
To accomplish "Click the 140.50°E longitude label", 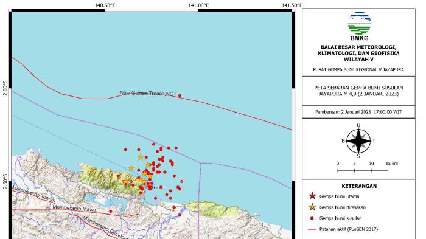I will coord(105,5).
